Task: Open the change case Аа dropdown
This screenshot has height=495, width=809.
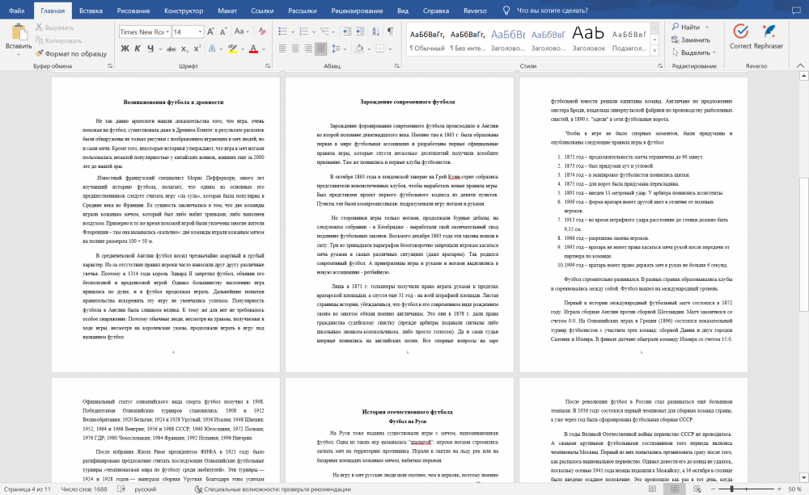Action: [242, 32]
